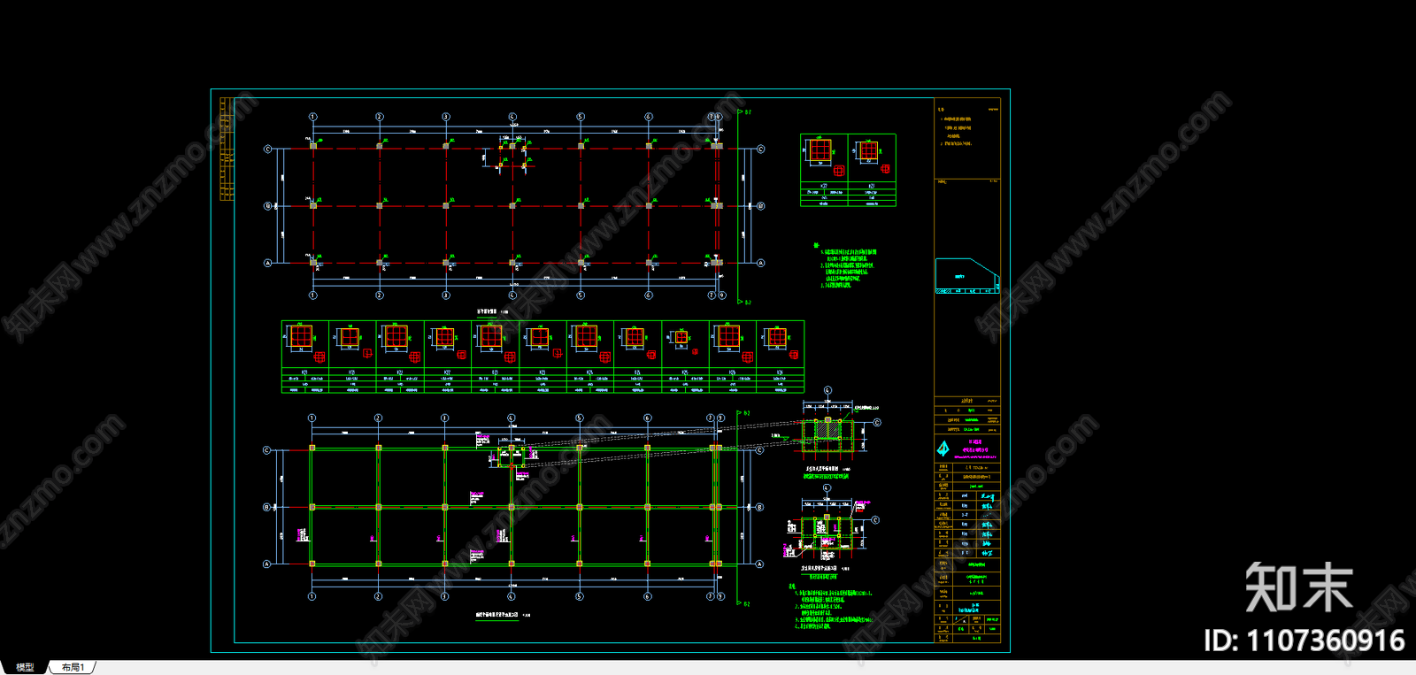1416x675 pixels.
Task: Switch to the 模型 tab
Action: [25, 667]
